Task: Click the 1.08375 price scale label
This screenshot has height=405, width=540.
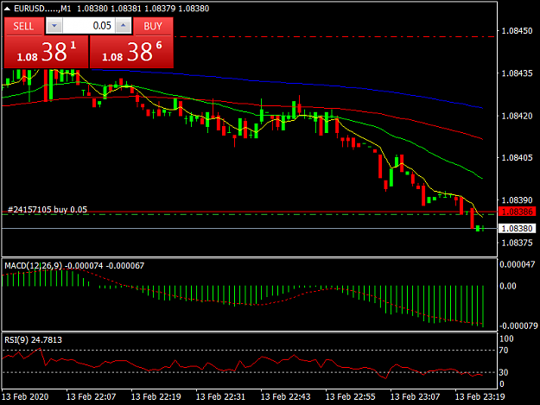Action: click(x=517, y=243)
